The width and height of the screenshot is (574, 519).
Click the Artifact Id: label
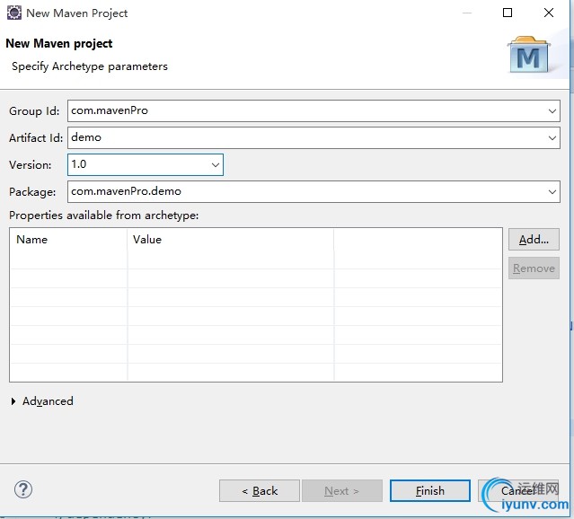tap(36, 138)
